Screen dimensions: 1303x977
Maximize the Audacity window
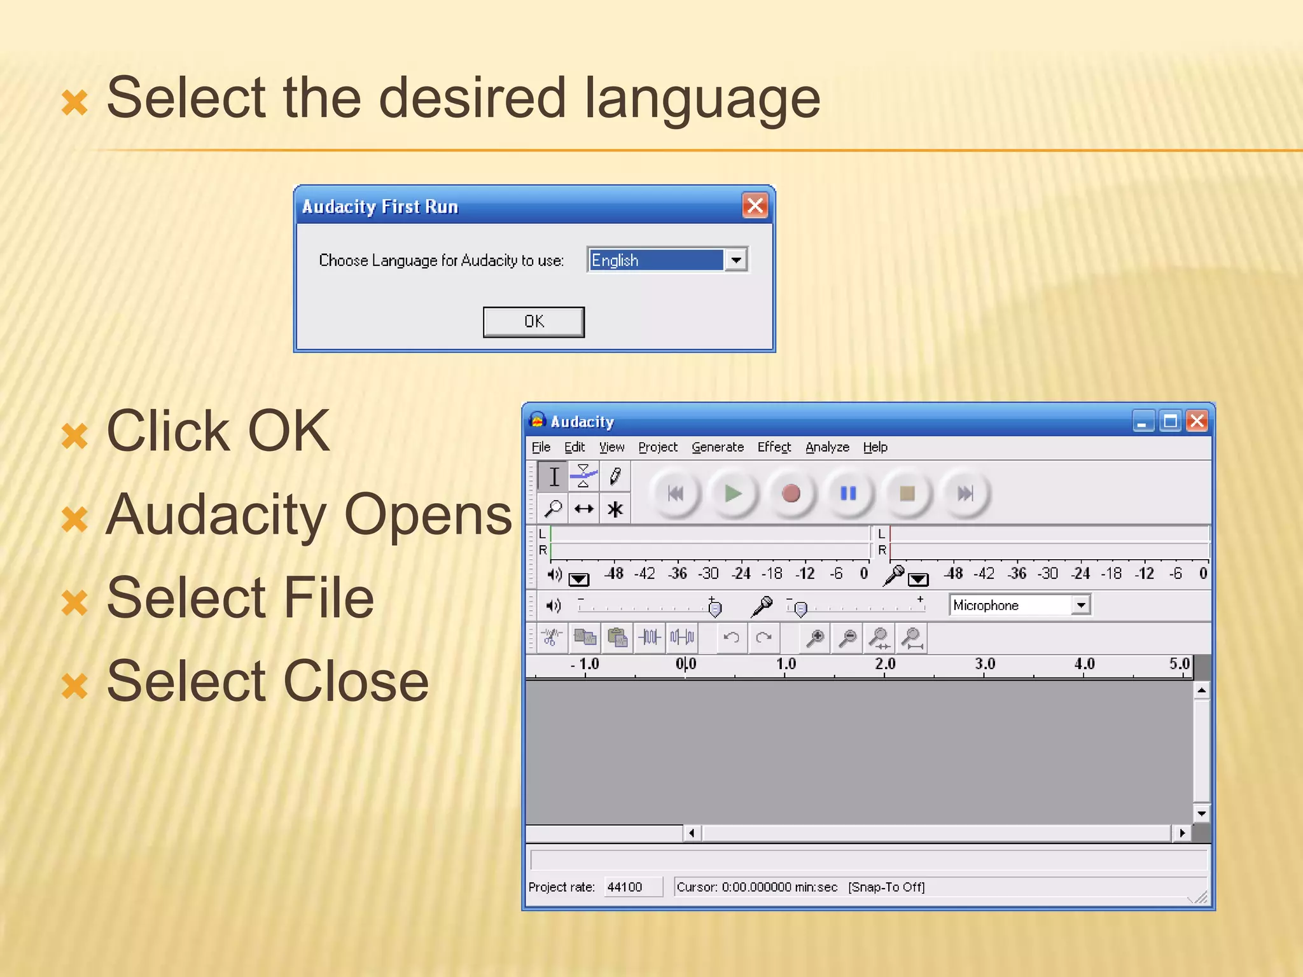(x=1170, y=421)
